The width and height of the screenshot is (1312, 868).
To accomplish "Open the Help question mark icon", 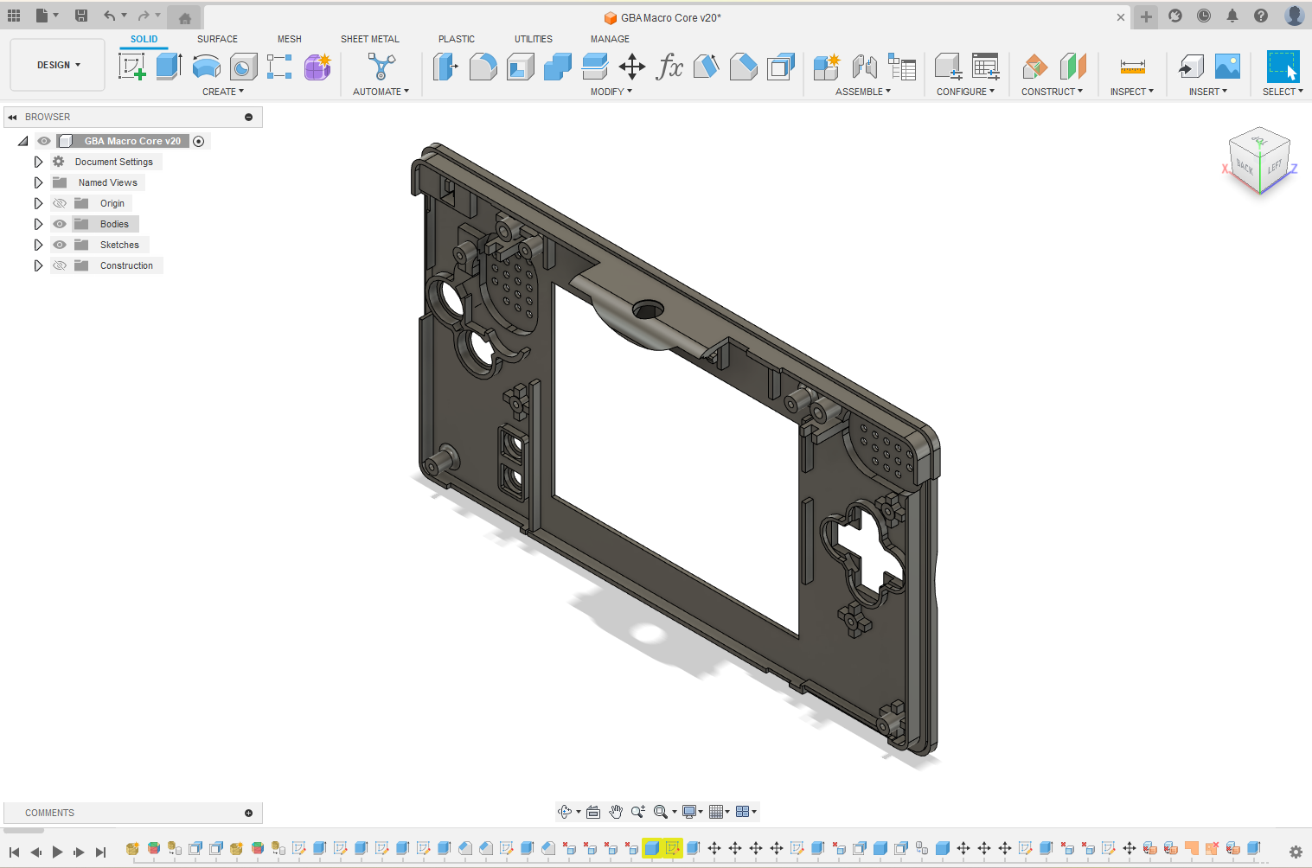I will click(1261, 16).
